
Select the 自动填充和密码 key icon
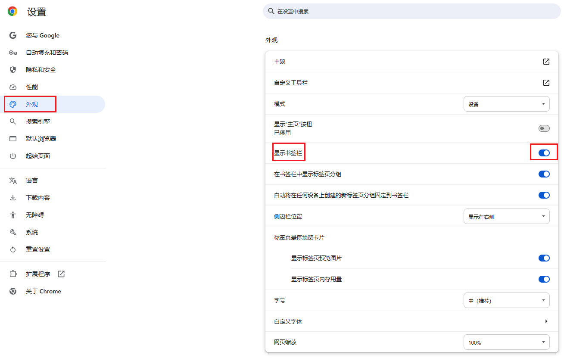pos(12,52)
